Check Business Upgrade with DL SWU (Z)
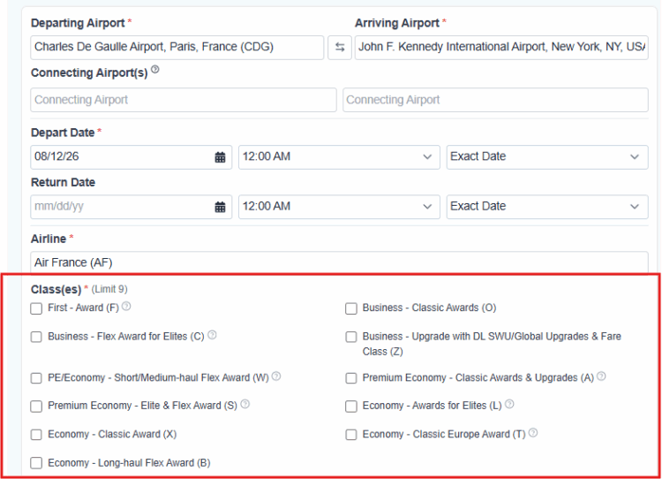This screenshot has width=662, height=479. (x=350, y=337)
